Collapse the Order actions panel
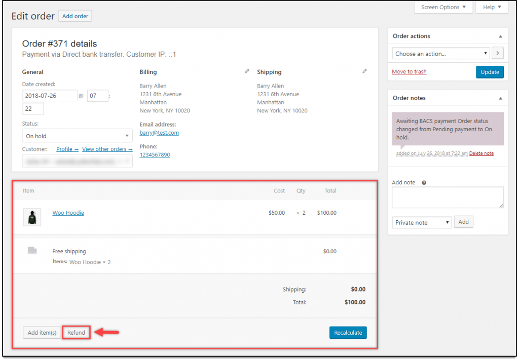Viewport: 519px width, 361px height. point(500,36)
